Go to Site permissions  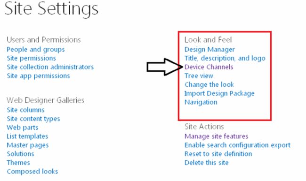[31, 58]
